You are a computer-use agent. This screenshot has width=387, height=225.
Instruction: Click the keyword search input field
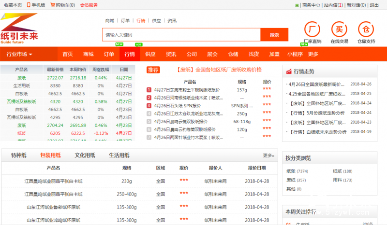(181, 35)
